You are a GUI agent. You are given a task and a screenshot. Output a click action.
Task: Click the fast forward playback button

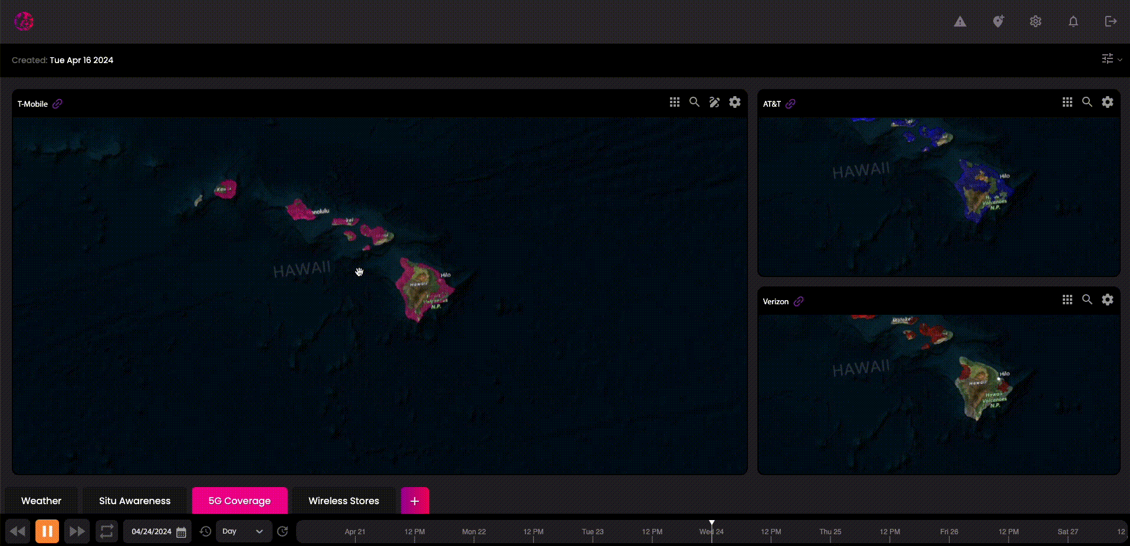pos(77,531)
